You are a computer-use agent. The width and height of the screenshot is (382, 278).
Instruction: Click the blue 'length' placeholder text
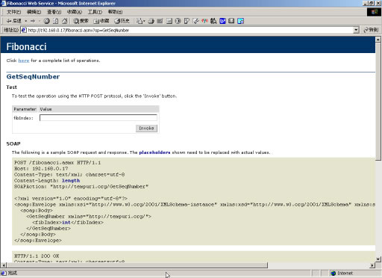pyautogui.click(x=71, y=181)
